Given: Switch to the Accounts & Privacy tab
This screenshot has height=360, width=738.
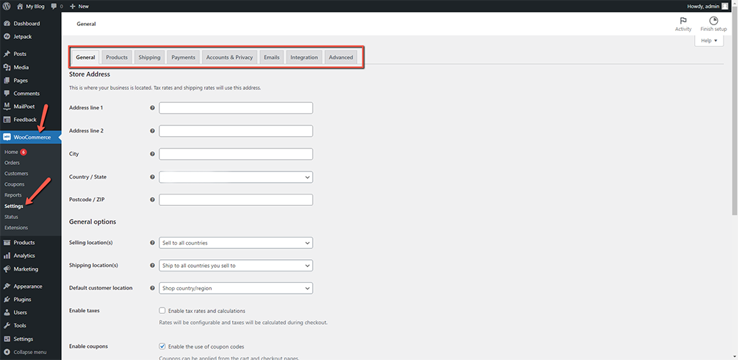Looking at the screenshot, I should pos(230,58).
